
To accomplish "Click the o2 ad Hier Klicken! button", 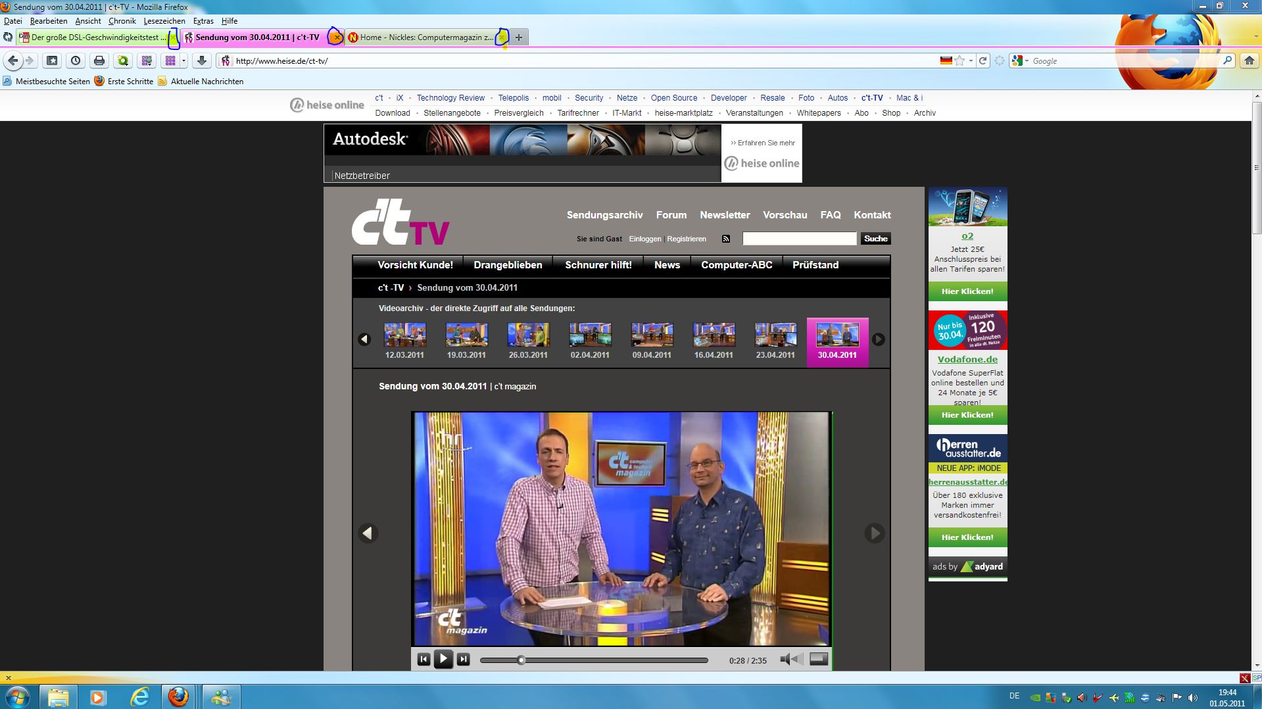I will point(967,291).
